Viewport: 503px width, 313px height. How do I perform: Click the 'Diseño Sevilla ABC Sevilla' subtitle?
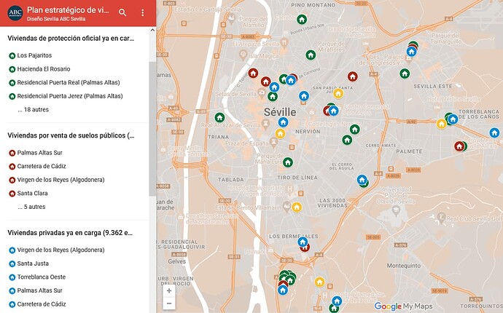click(x=56, y=19)
